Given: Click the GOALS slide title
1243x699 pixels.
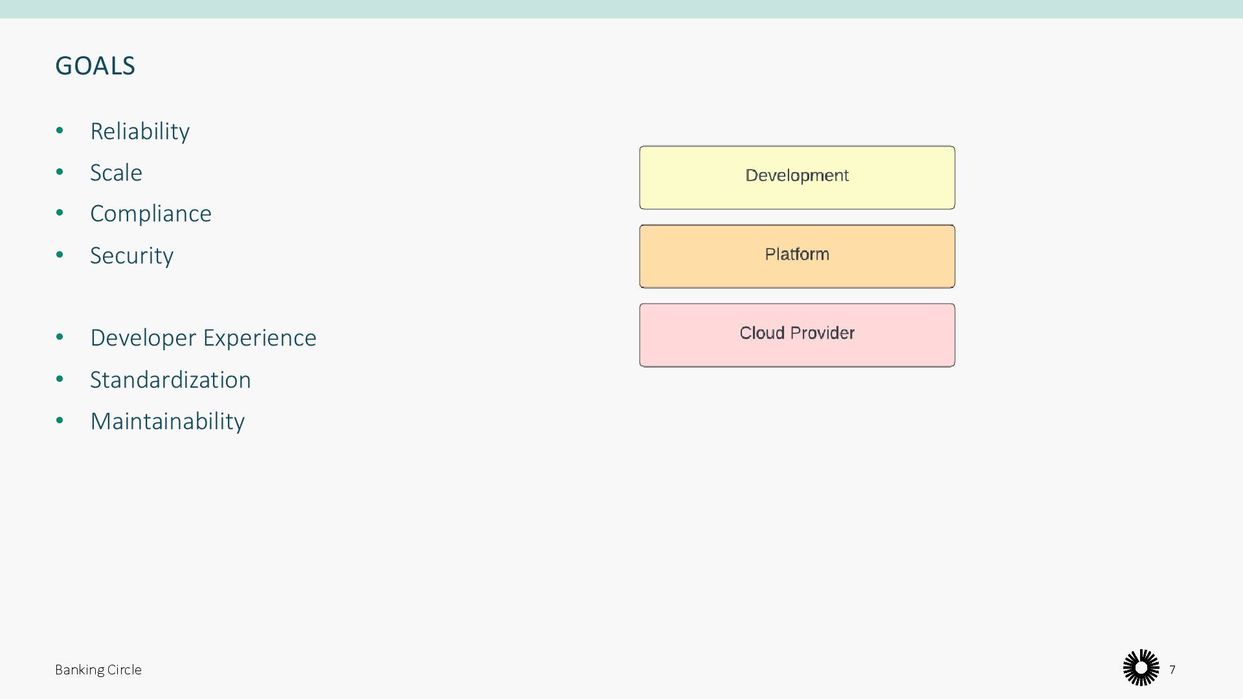Looking at the screenshot, I should pos(95,66).
